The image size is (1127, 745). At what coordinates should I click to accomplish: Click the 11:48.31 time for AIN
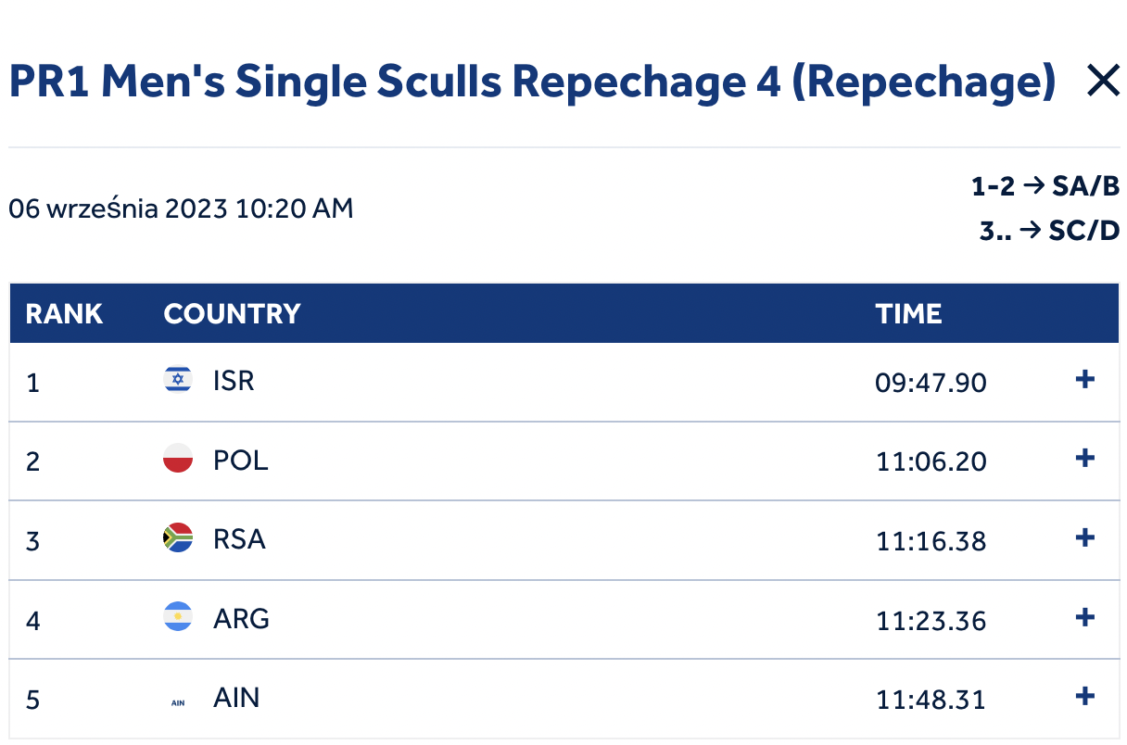tap(931, 699)
